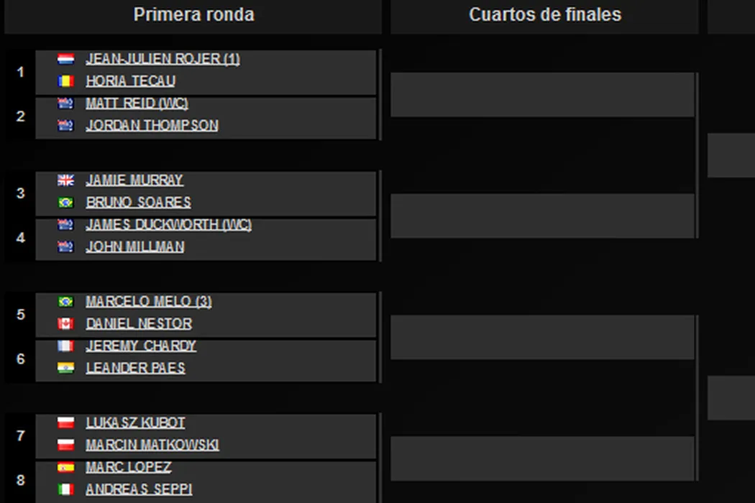Open Jean-Julien Rojer's player profile link
The height and width of the screenshot is (503, 755).
163,59
